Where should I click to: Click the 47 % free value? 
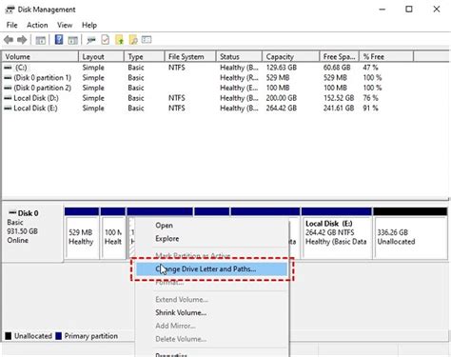370,68
